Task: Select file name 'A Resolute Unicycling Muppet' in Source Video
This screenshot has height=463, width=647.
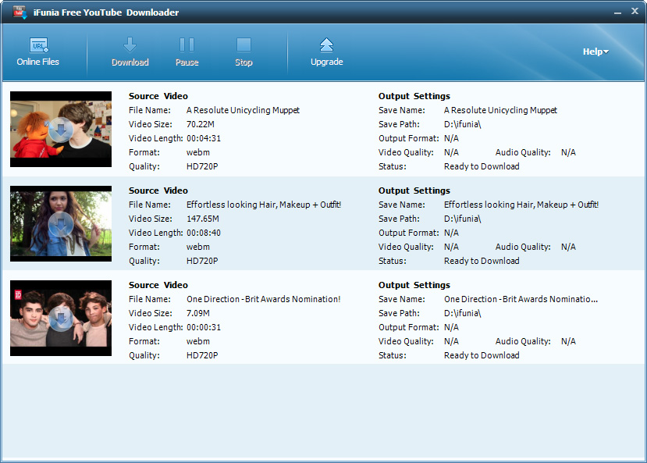Action: tap(243, 110)
